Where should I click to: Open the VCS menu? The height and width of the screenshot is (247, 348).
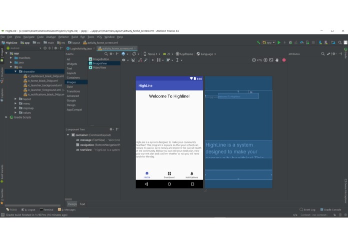coord(99,37)
